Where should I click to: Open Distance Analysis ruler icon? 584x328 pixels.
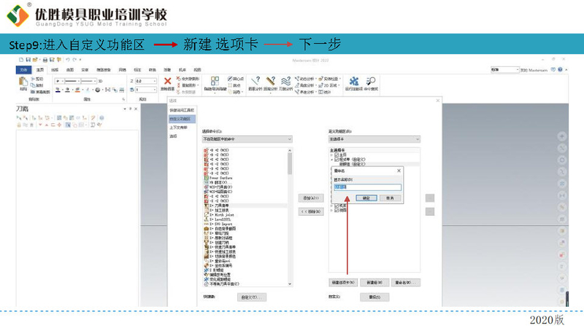(x=270, y=81)
